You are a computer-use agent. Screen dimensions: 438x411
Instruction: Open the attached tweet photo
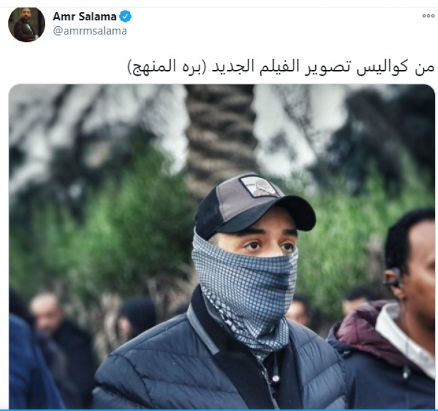tap(222, 246)
